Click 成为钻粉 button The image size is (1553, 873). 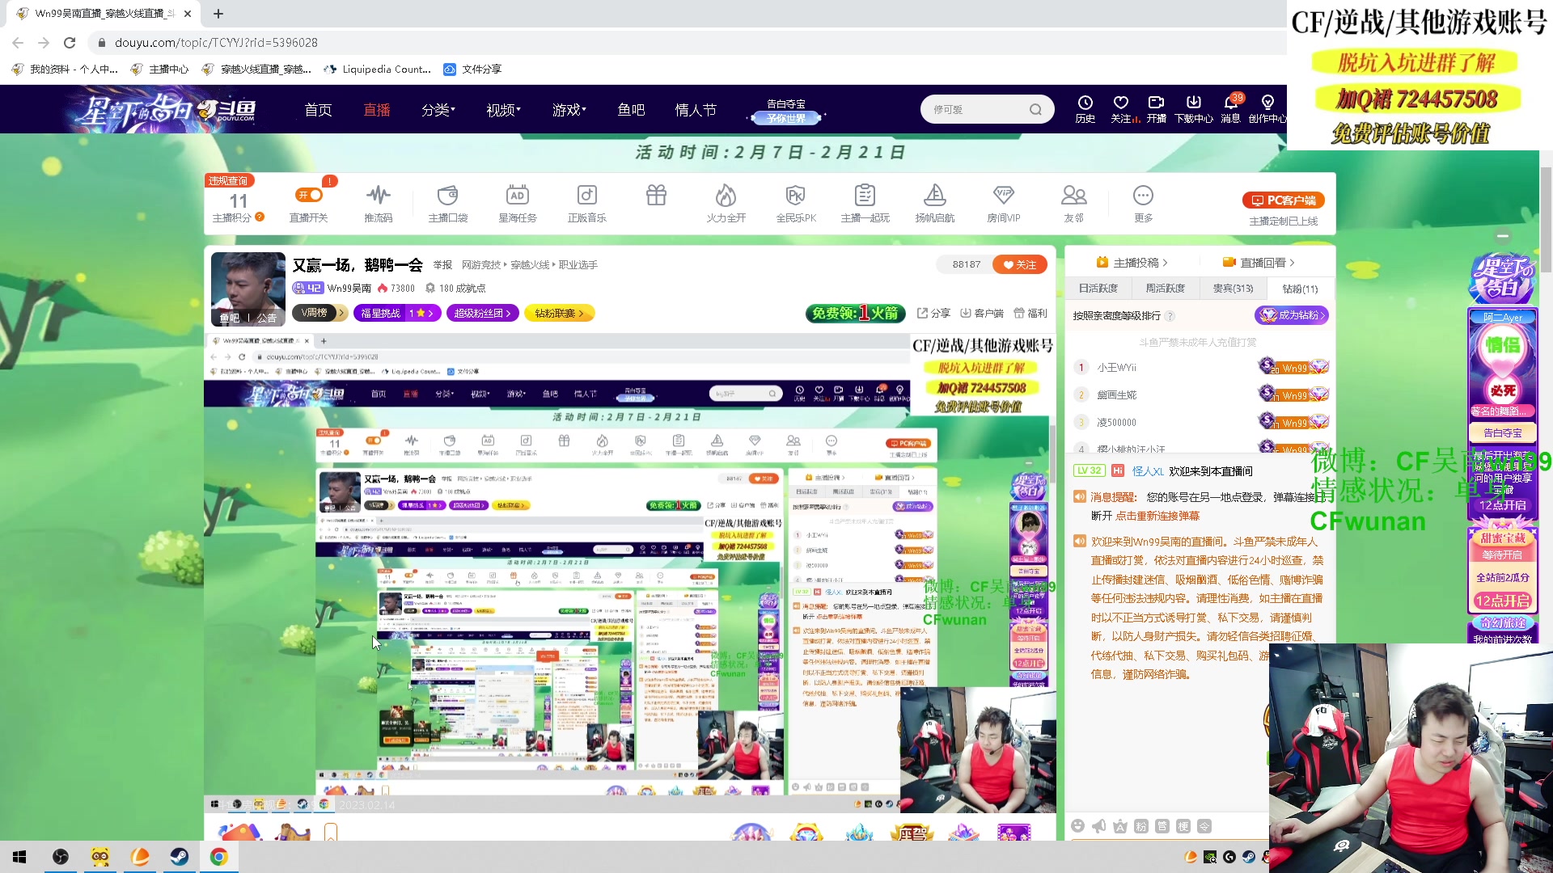coord(1292,315)
